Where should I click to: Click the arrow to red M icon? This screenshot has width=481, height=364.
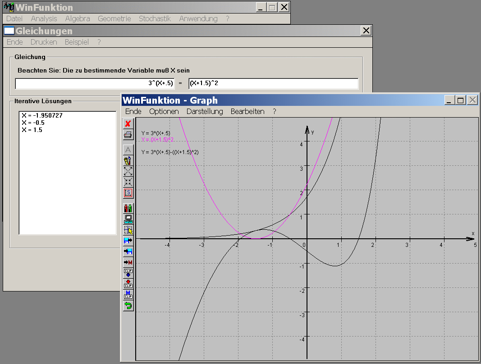[128, 262]
